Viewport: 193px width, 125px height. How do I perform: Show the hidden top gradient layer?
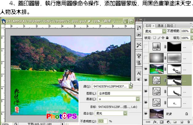coord(146,46)
